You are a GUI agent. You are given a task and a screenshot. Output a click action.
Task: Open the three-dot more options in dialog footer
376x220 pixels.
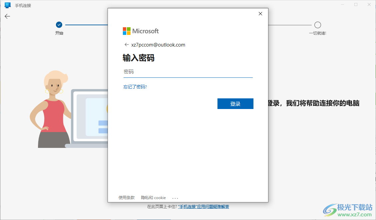(x=175, y=198)
